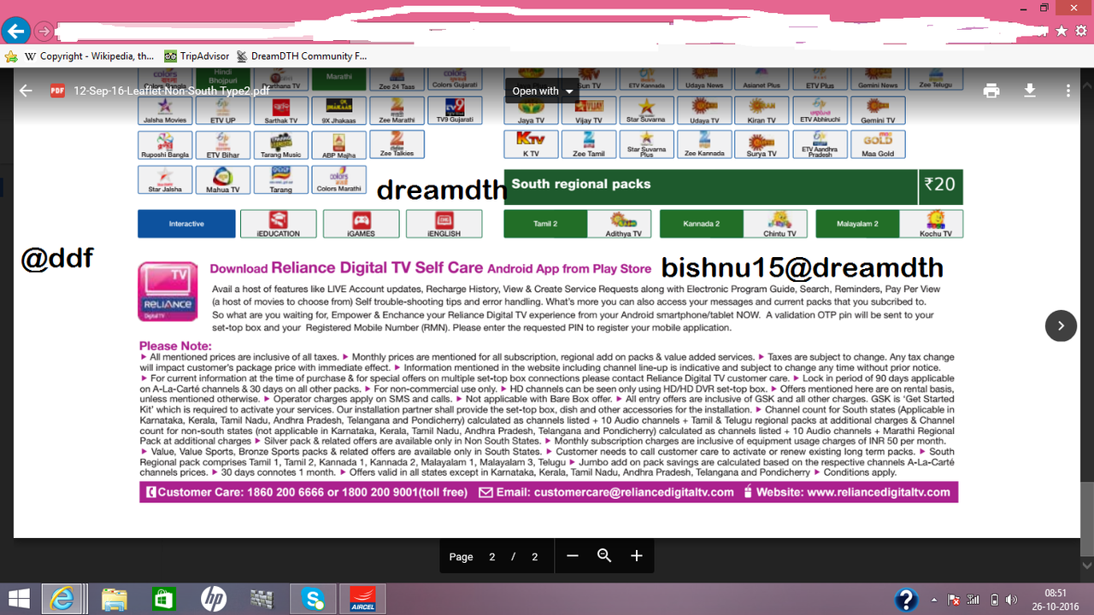Screen dimensions: 1094x615
Task: Click the blue Help question mark icon
Action: [x=906, y=600]
